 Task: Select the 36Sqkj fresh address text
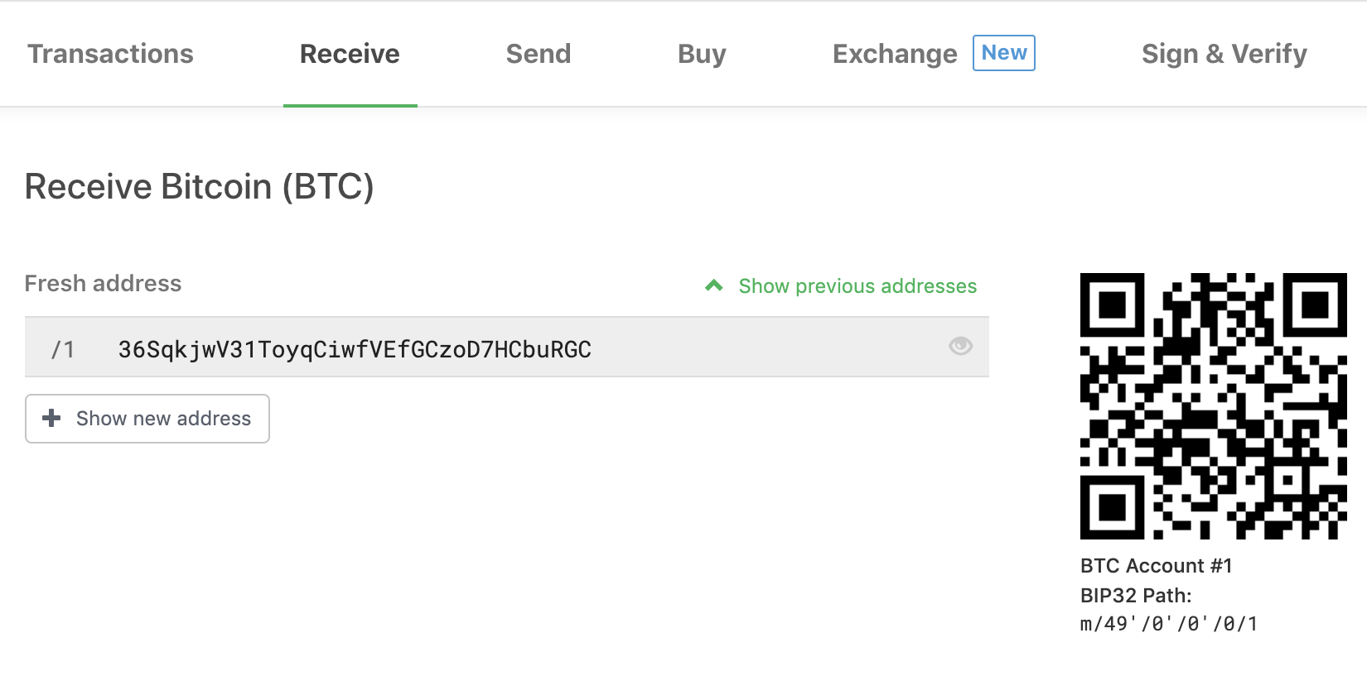coord(355,349)
